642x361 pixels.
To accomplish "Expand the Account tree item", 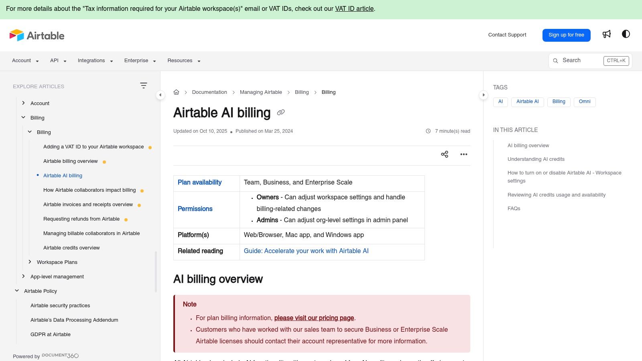I will point(23,103).
